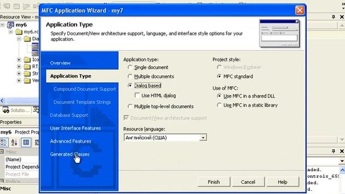Click Categorized button in Properties panel
This screenshot has width=345, height=194.
[x=4, y=142]
